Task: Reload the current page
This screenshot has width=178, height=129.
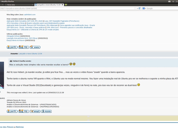Action: (x=140, y=8)
